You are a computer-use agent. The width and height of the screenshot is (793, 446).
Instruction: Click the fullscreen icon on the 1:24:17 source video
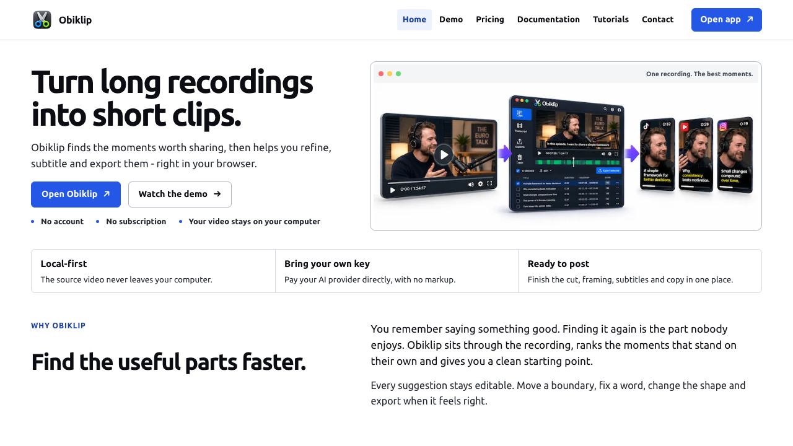pyautogui.click(x=489, y=183)
